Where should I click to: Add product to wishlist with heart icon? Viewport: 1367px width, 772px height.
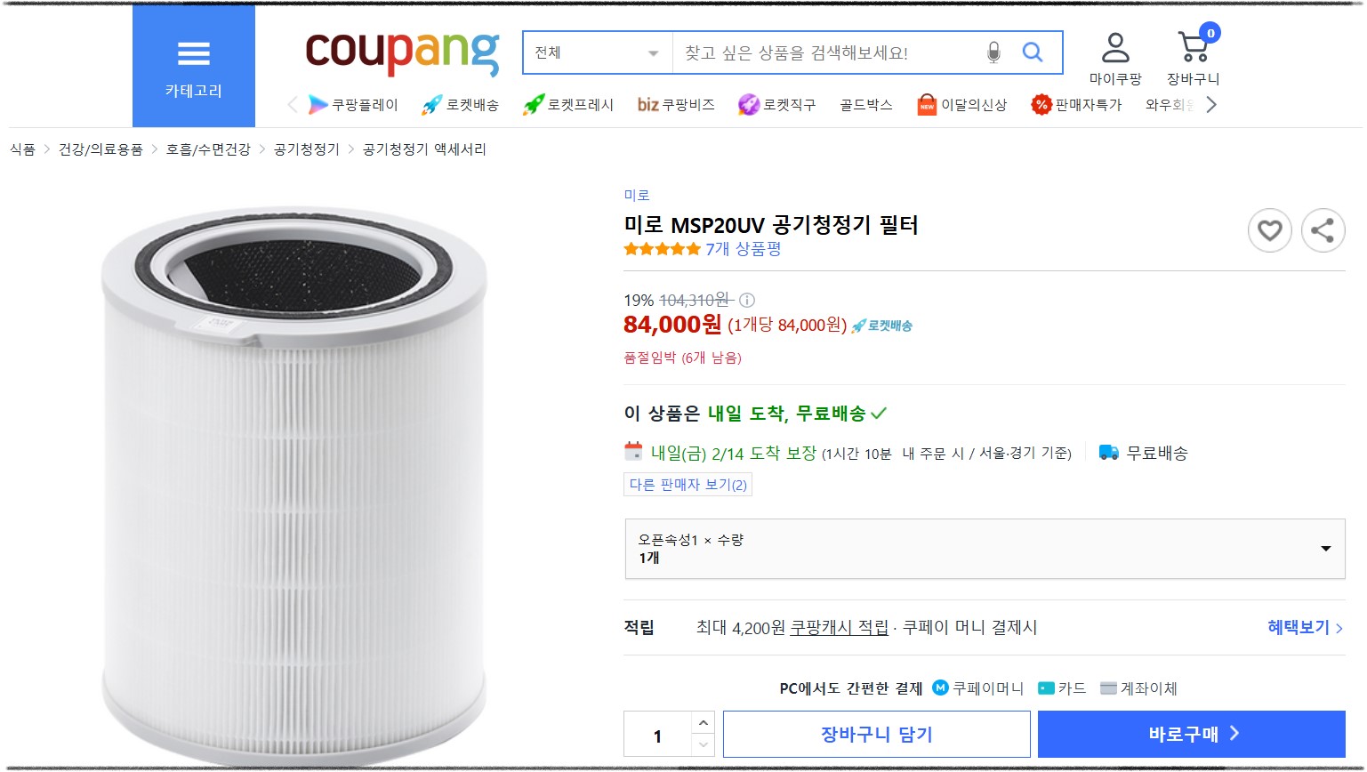[1270, 230]
